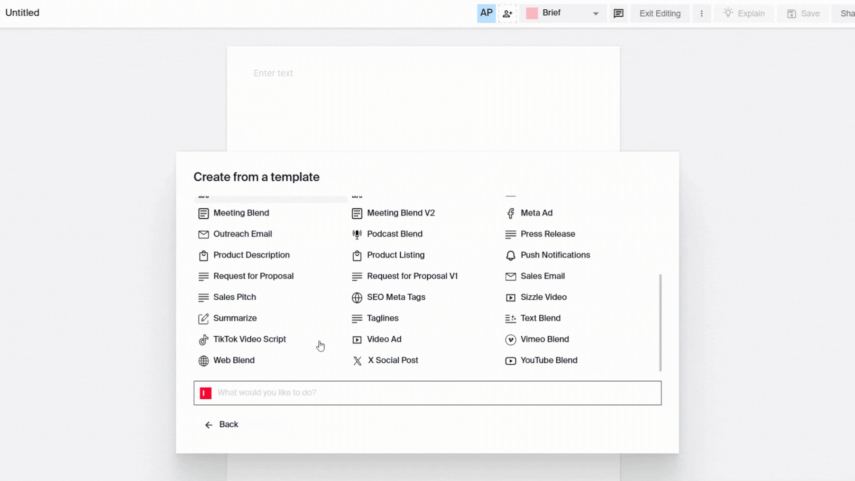Select the YouTube Blend template
This screenshot has height=481, width=855.
pyautogui.click(x=548, y=360)
